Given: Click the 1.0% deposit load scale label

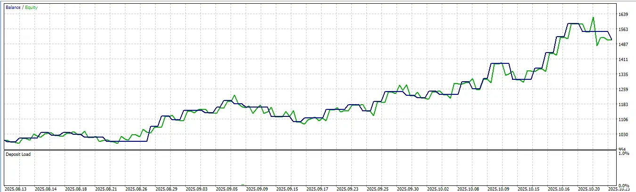Looking at the screenshot, I should point(624,154).
